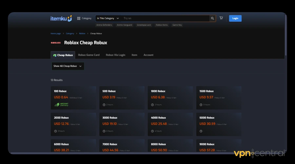Select the Anime Defenders quick tag
Viewport: 295px width, 164px height.
104,25
